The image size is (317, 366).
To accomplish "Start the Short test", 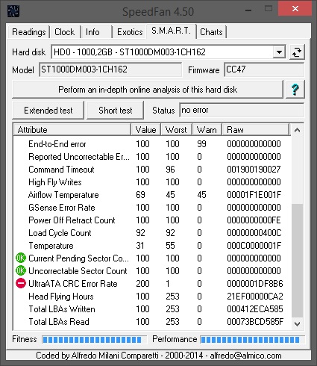I will [116, 111].
